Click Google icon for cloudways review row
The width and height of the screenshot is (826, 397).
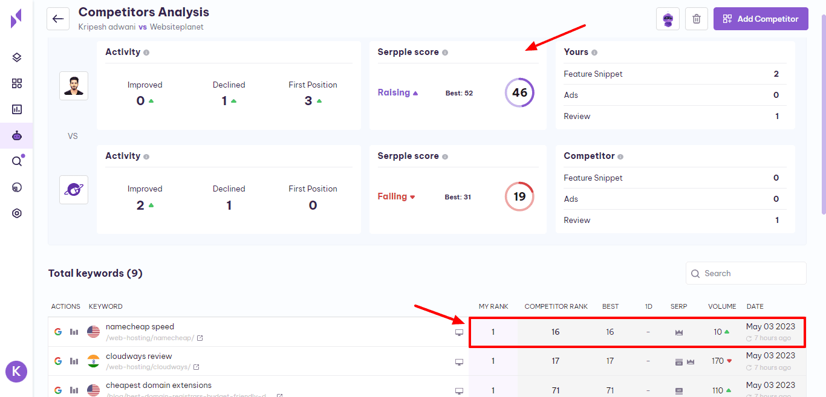coord(58,361)
